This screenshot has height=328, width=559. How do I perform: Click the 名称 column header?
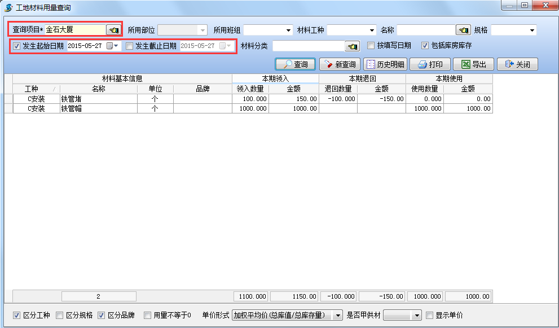[99, 89]
